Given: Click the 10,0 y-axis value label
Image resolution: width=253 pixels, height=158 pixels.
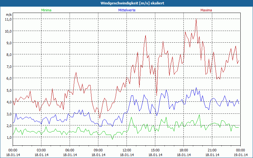Looking at the screenshot, I should [x=8, y=31].
